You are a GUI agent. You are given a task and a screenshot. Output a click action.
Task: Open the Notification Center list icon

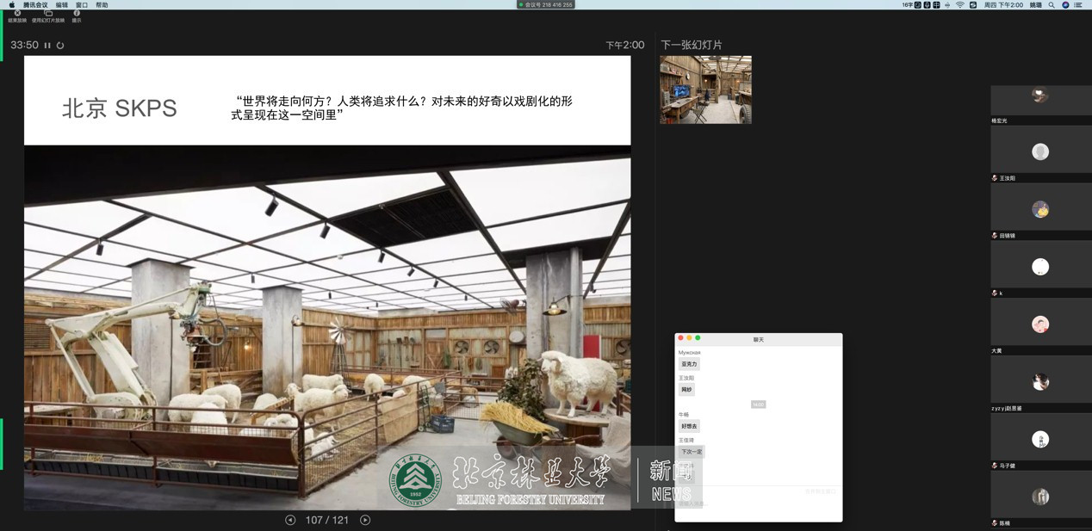(1078, 5)
